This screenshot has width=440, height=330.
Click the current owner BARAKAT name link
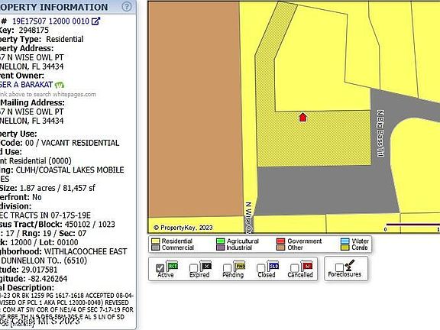tap(26, 85)
